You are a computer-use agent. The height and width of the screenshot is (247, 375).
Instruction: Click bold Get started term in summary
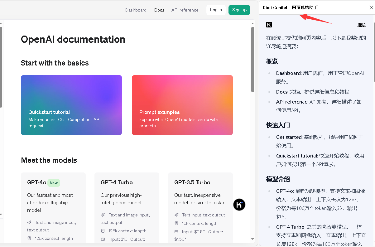(x=289, y=137)
